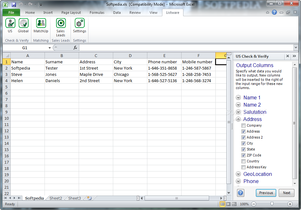The width and height of the screenshot is (301, 210).
Task: Click the 100% zoom level button
Action: 244,204
